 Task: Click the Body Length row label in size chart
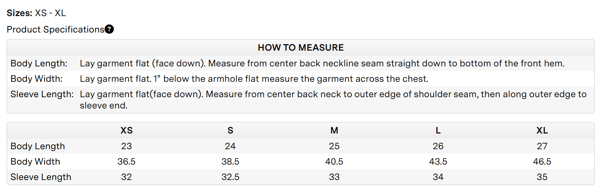38,146
